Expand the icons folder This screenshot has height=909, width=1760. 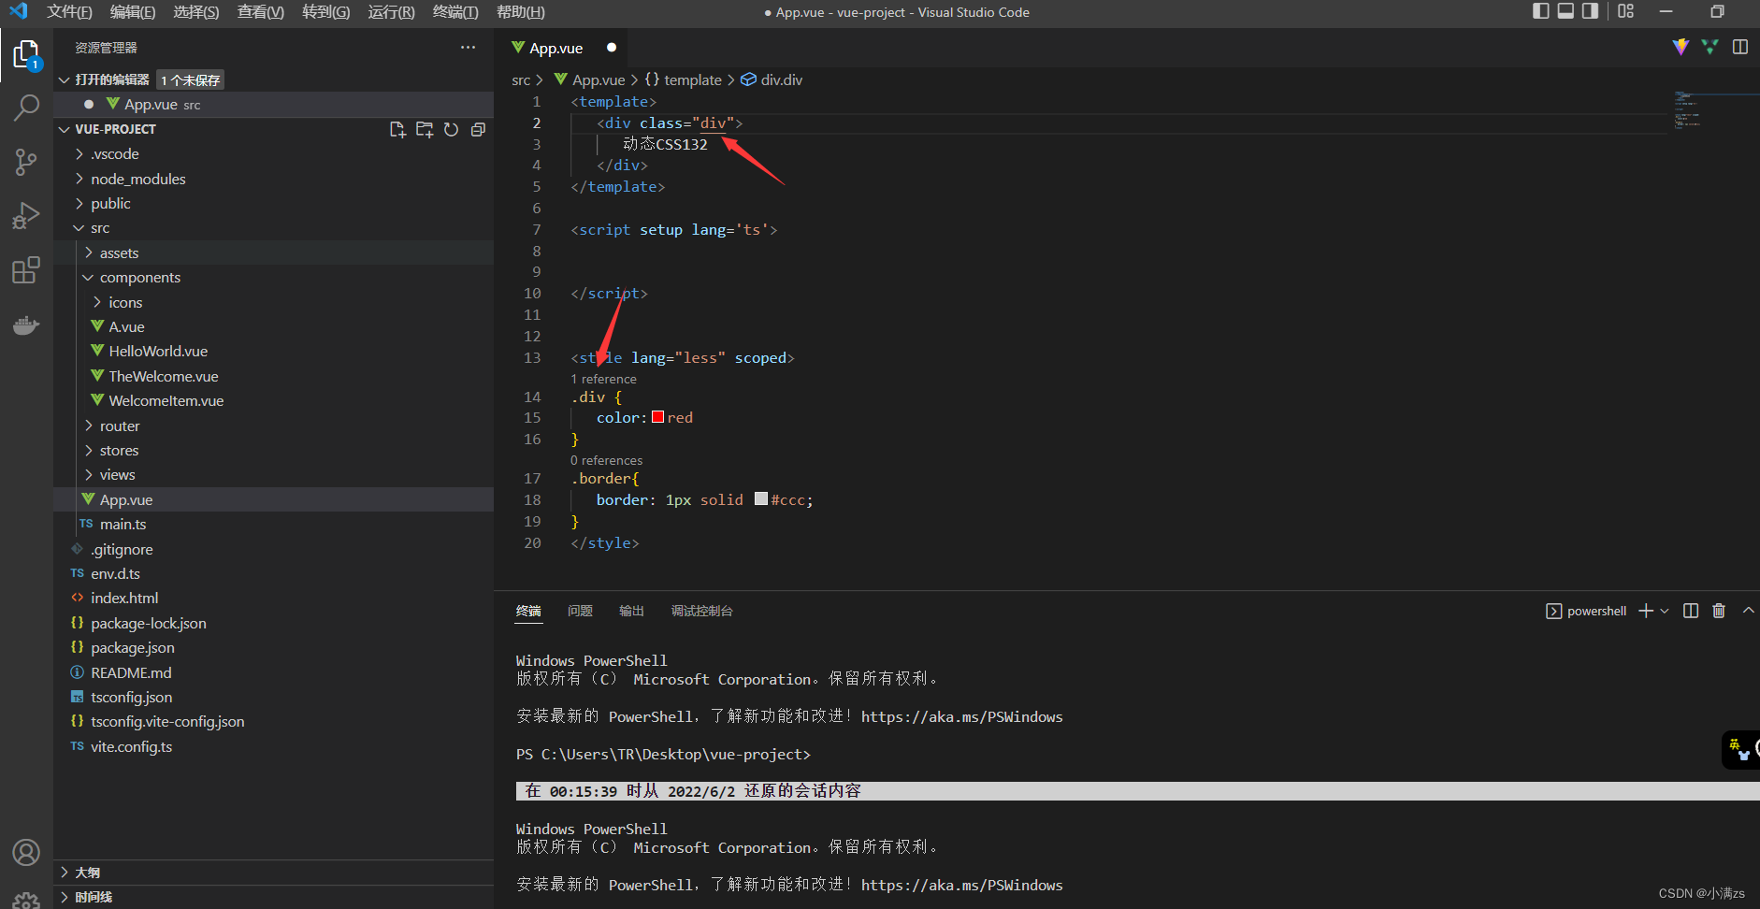(x=97, y=302)
